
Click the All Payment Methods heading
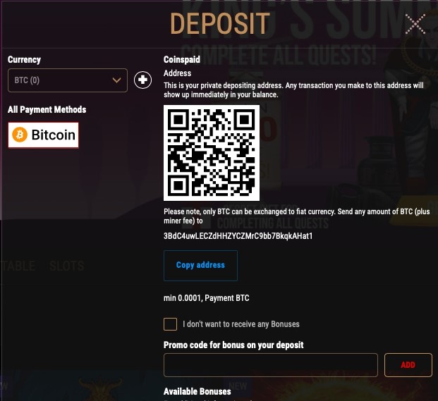[x=47, y=110]
